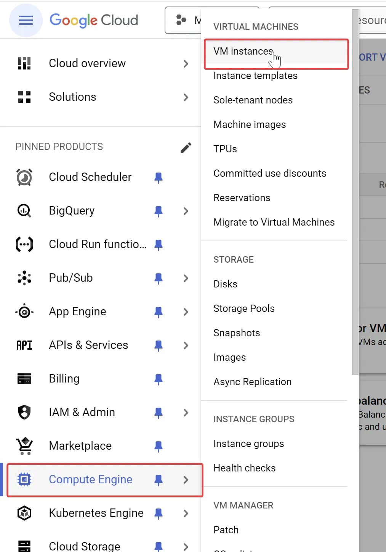Expand the Kubernetes Engine submenu arrow

click(x=186, y=513)
